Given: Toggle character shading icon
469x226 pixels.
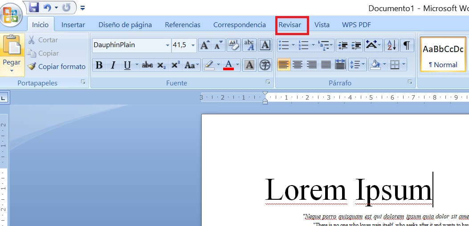Looking at the screenshot, I should (250, 65).
